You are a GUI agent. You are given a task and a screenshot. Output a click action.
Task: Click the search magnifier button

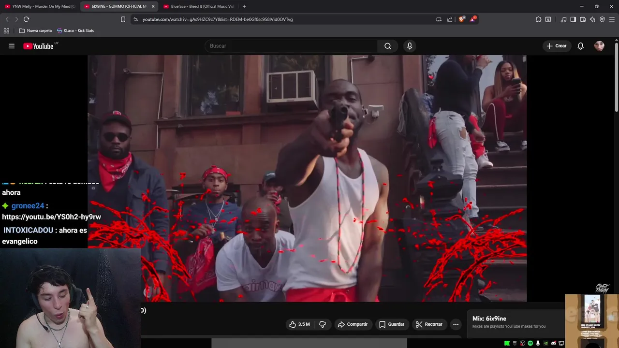coord(387,46)
